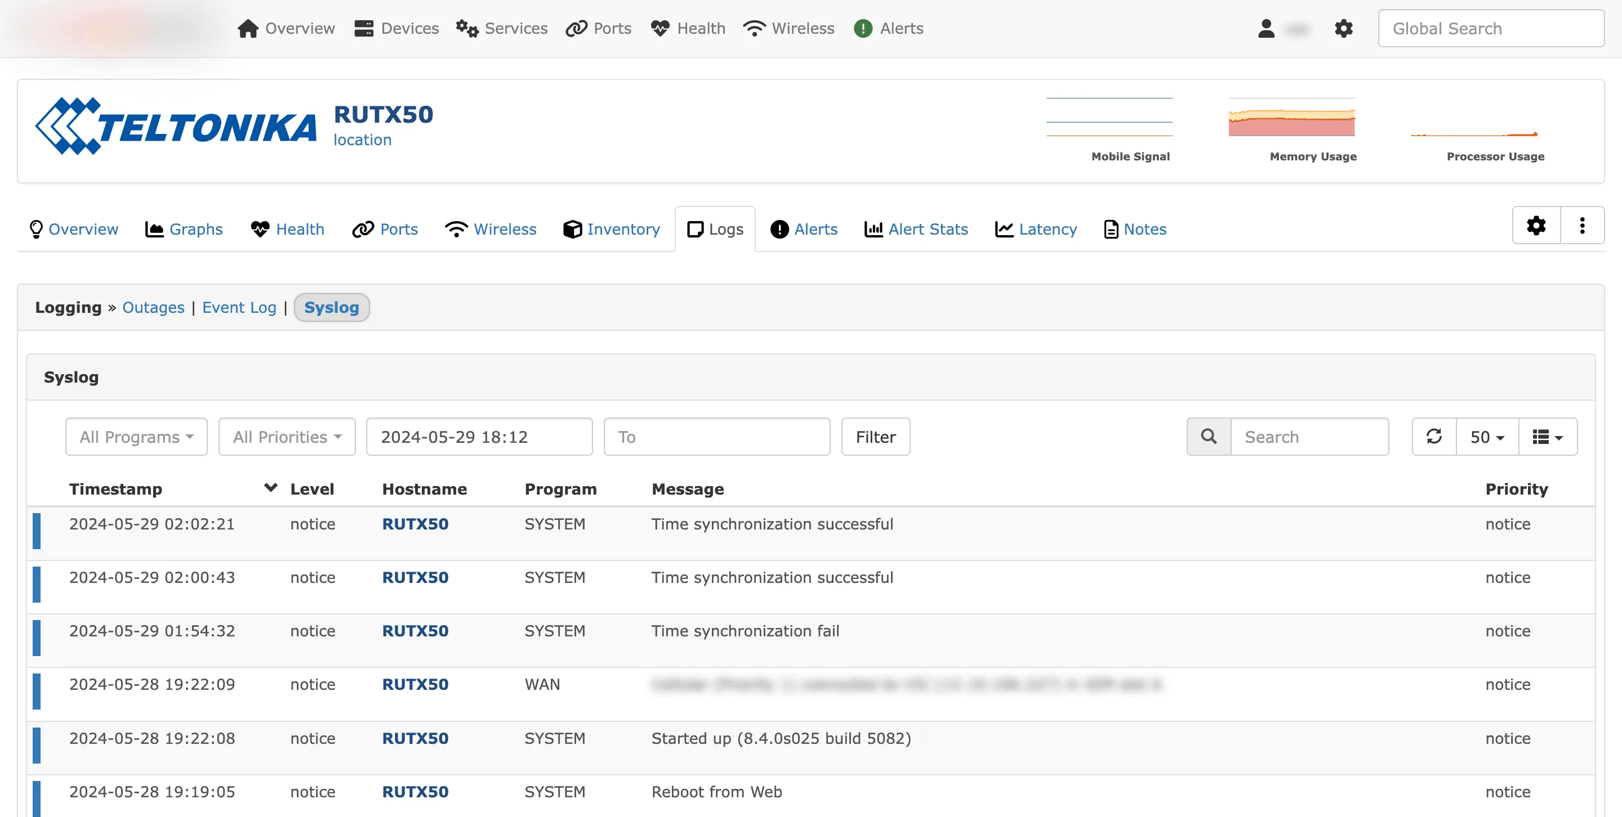Click the area chart icon on Graphs tab

tap(154, 229)
